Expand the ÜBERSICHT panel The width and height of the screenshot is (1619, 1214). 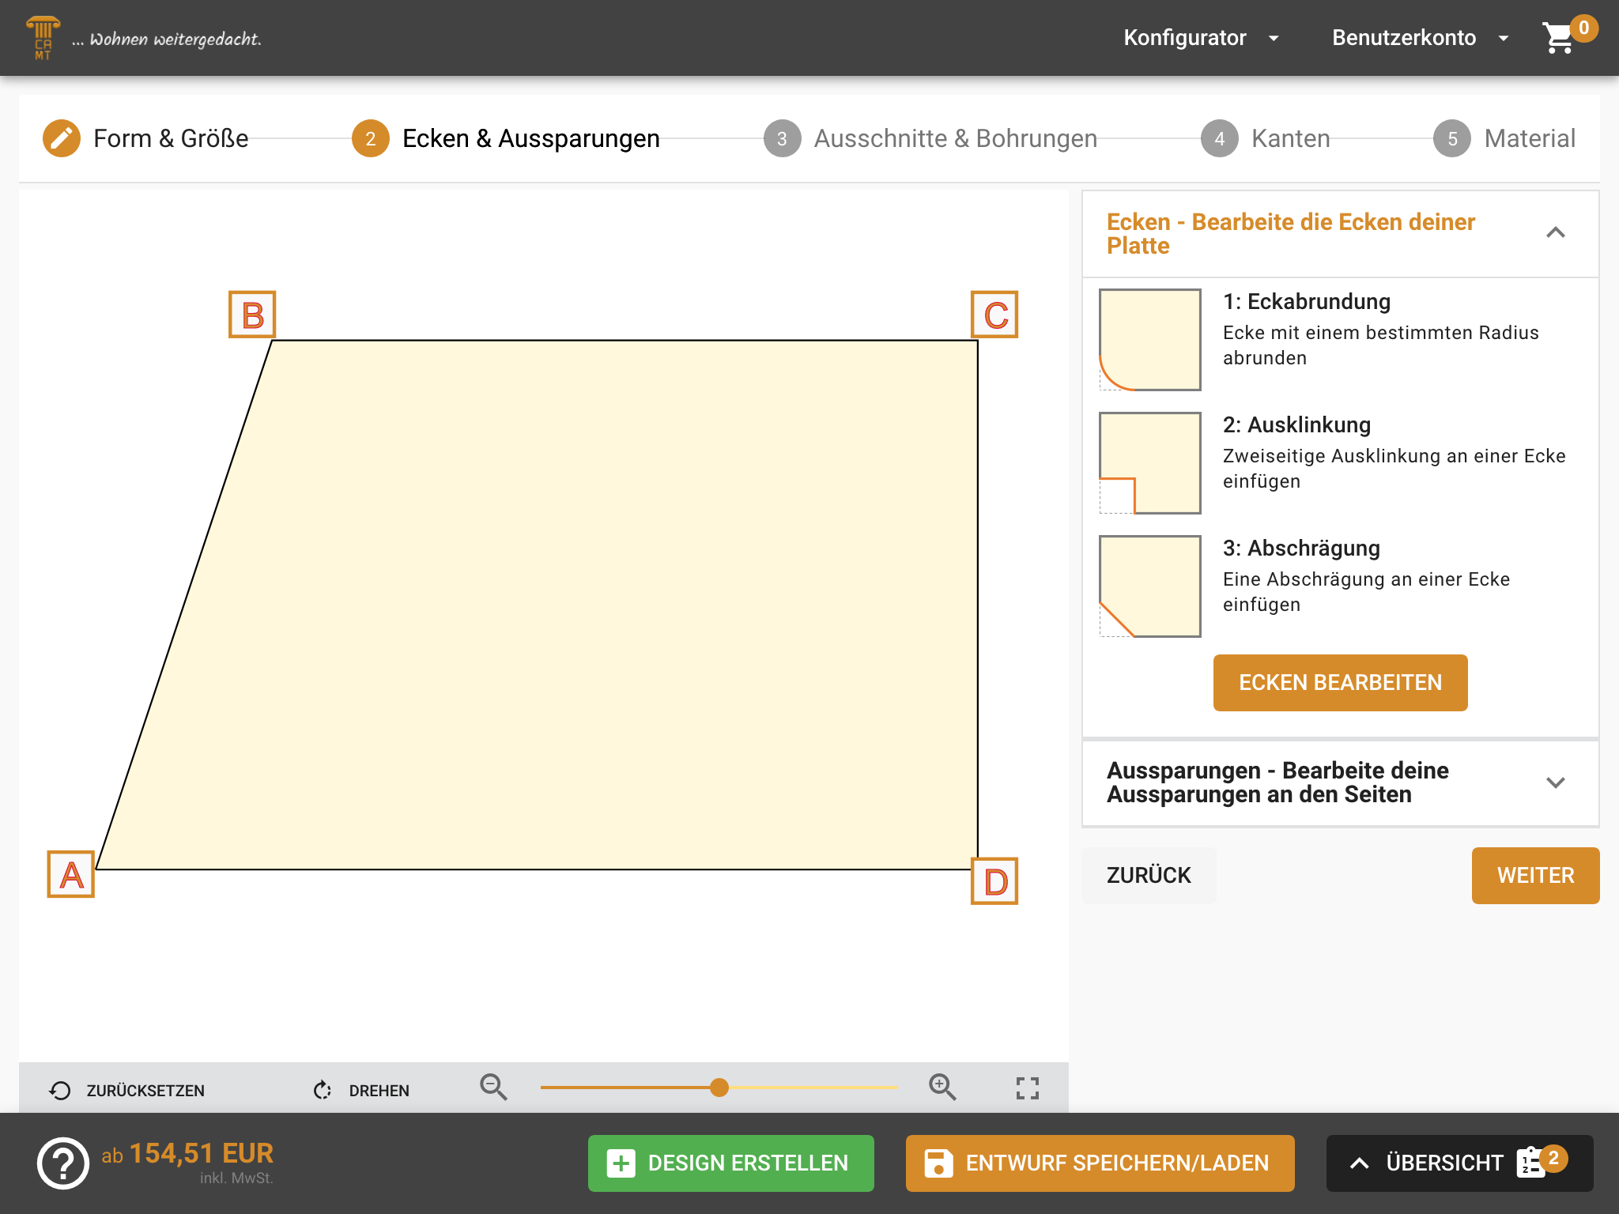[1459, 1163]
